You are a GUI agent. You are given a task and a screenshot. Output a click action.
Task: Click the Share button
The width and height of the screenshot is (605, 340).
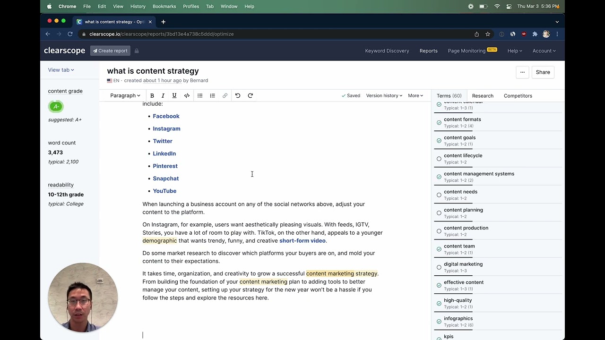[543, 72]
